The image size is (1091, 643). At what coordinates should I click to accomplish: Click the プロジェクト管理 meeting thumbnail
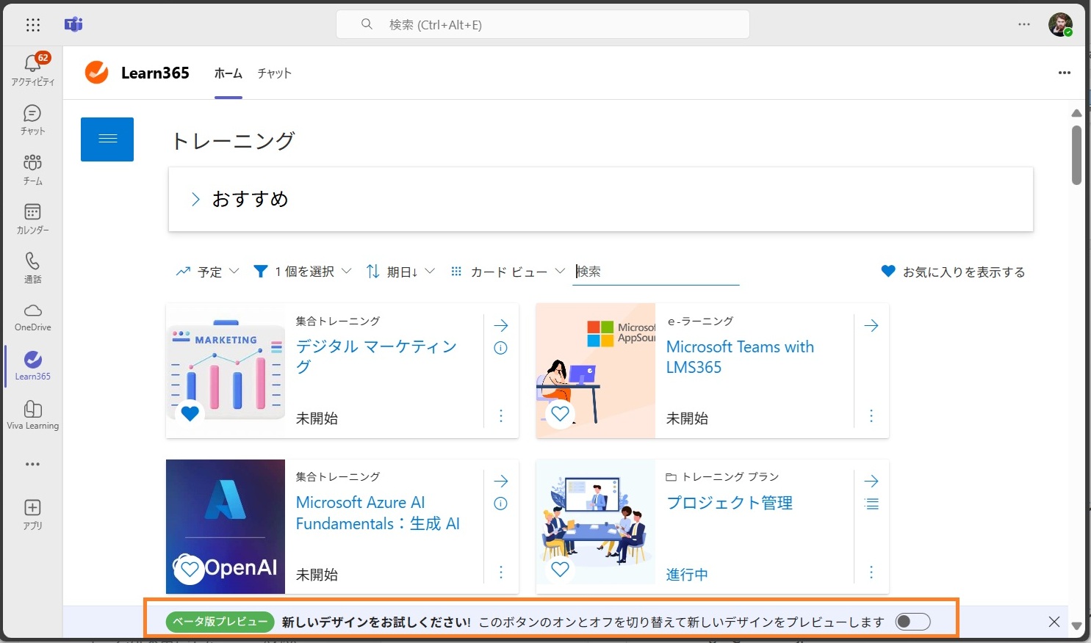[595, 527]
